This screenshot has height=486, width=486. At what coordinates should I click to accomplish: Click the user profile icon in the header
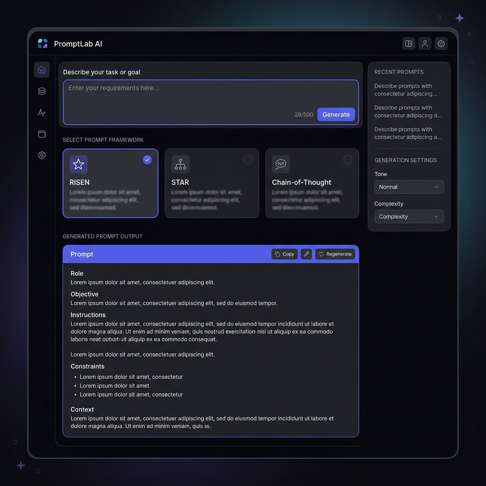[425, 43]
